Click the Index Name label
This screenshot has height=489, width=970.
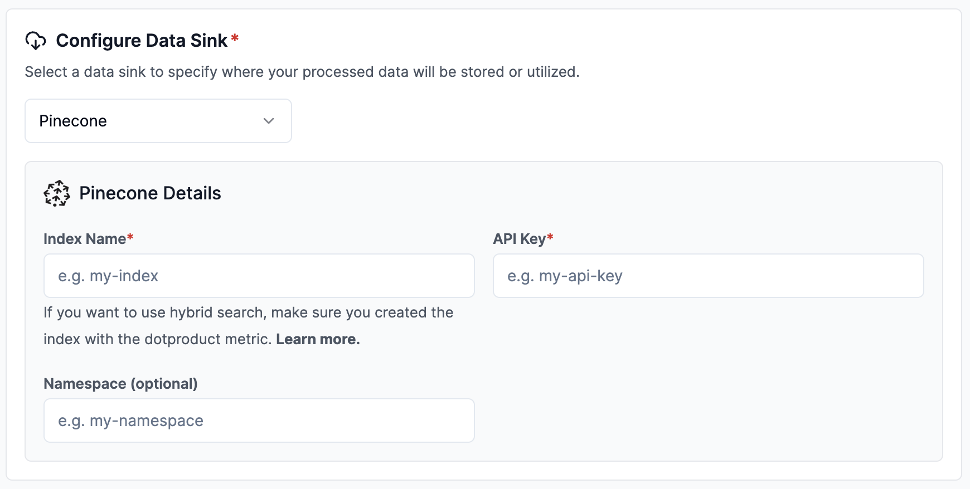(x=85, y=239)
